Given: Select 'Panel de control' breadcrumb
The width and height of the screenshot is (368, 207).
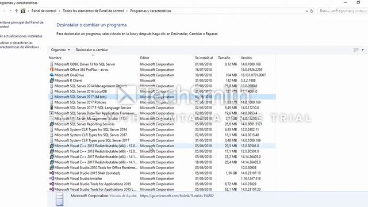Looking at the screenshot, I should [44, 11].
